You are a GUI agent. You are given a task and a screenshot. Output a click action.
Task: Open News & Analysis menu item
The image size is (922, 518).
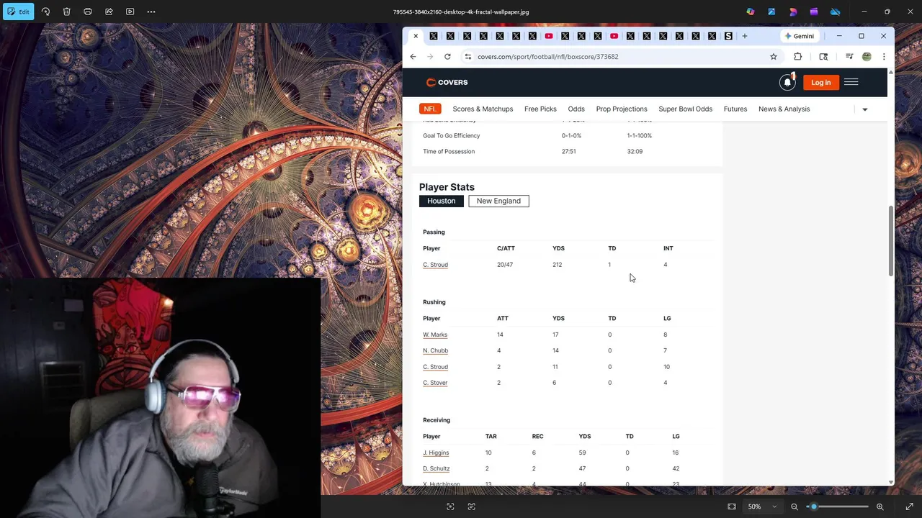pos(784,109)
